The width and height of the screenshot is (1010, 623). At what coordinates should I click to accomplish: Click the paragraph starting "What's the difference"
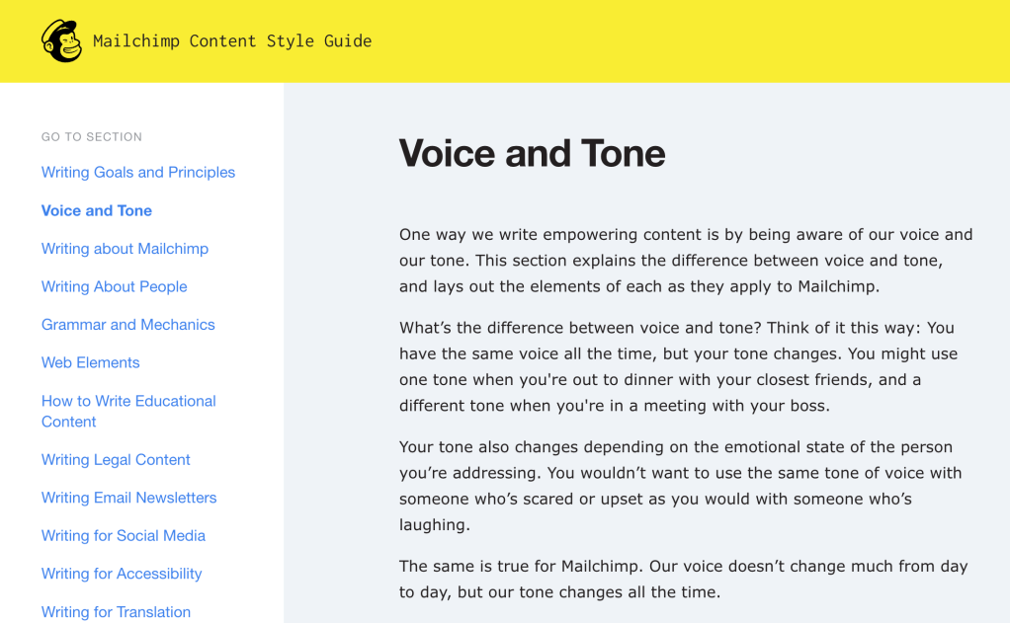click(678, 366)
